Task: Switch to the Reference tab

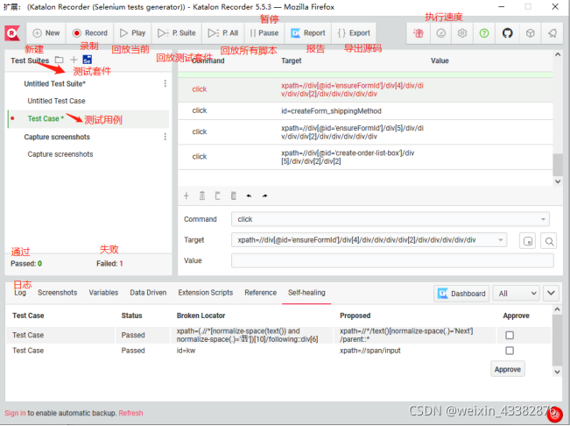Action: coord(260,293)
